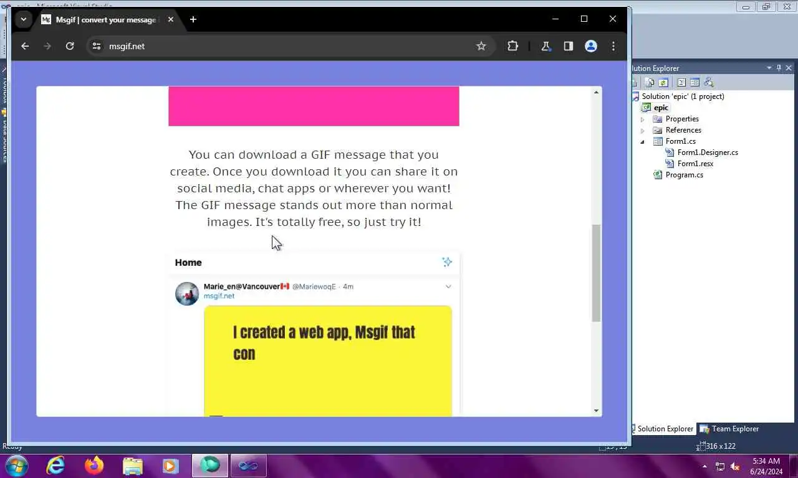Click the inner page scrollbar up arrow

[x=596, y=92]
